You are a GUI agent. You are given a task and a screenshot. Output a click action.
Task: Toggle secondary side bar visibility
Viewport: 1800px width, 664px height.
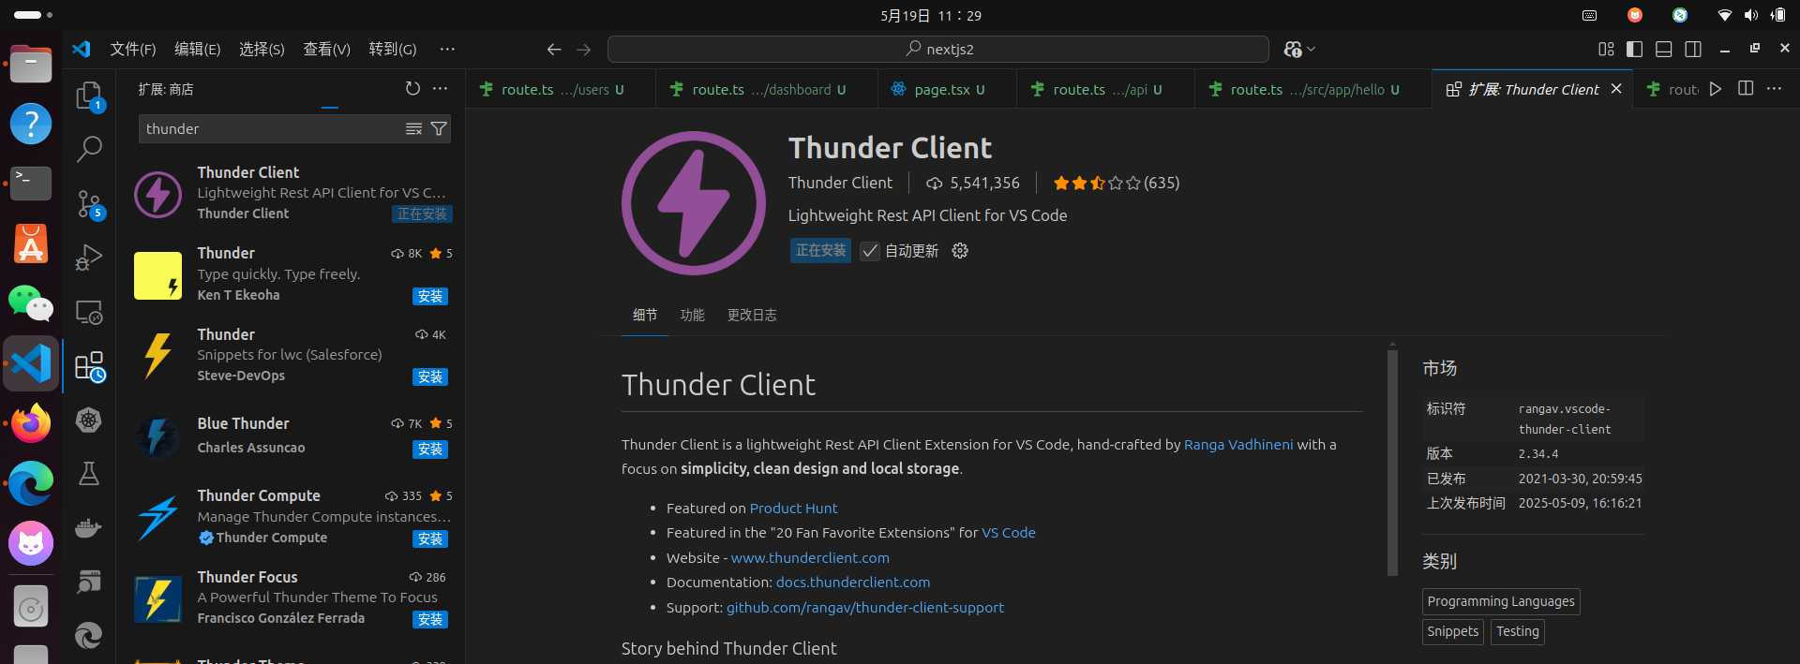click(x=1693, y=49)
